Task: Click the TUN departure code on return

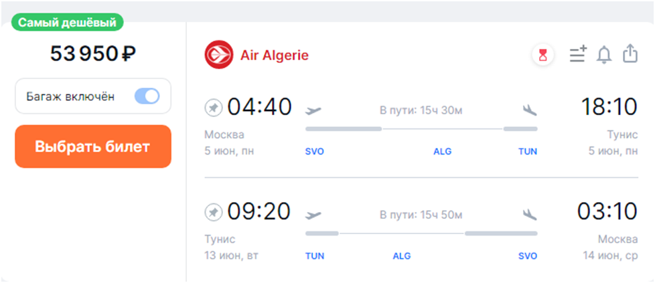Action: point(315,256)
